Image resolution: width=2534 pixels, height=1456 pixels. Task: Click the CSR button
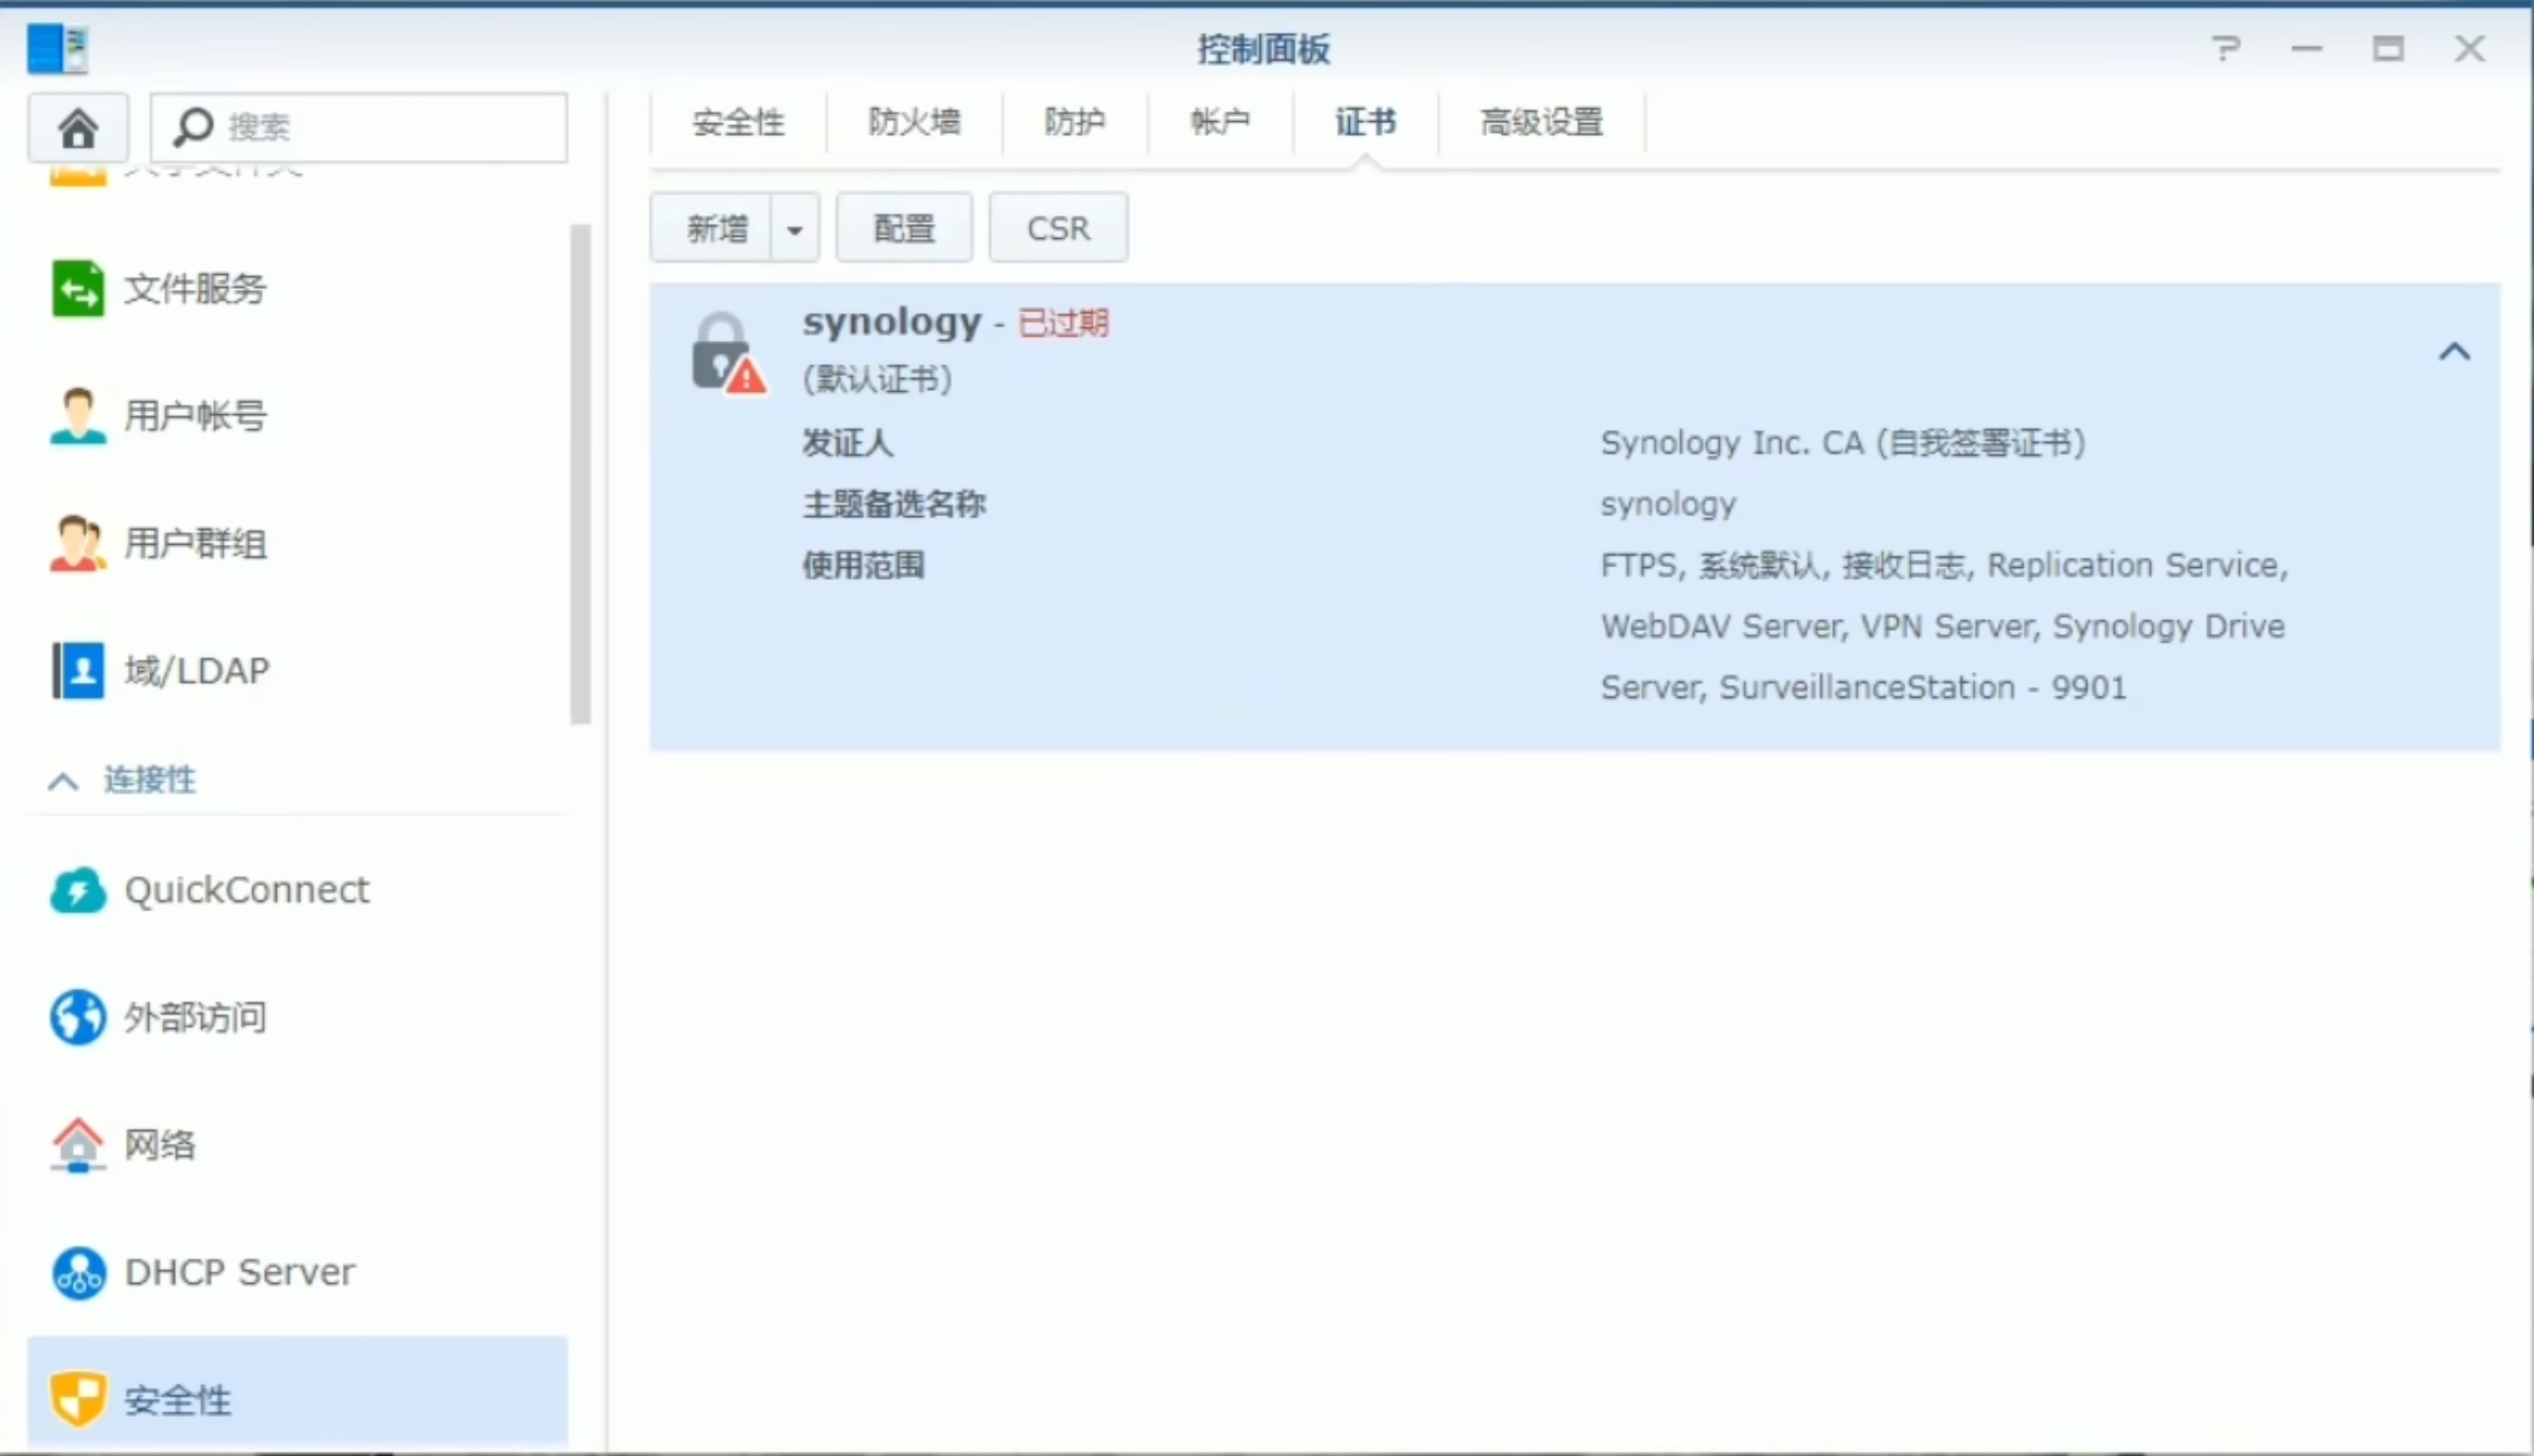[x=1058, y=229]
